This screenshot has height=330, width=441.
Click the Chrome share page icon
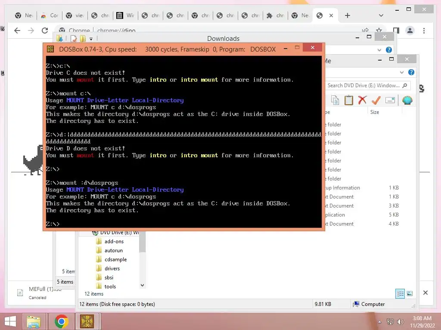coord(365,30)
